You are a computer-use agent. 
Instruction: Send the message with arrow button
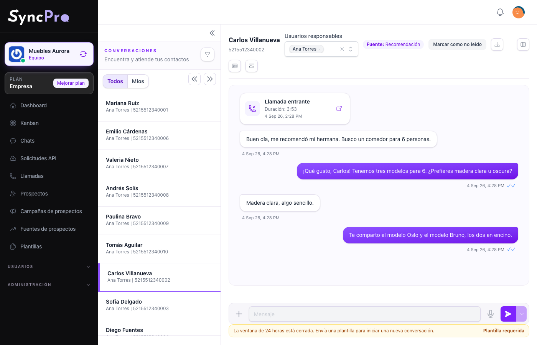(x=508, y=314)
